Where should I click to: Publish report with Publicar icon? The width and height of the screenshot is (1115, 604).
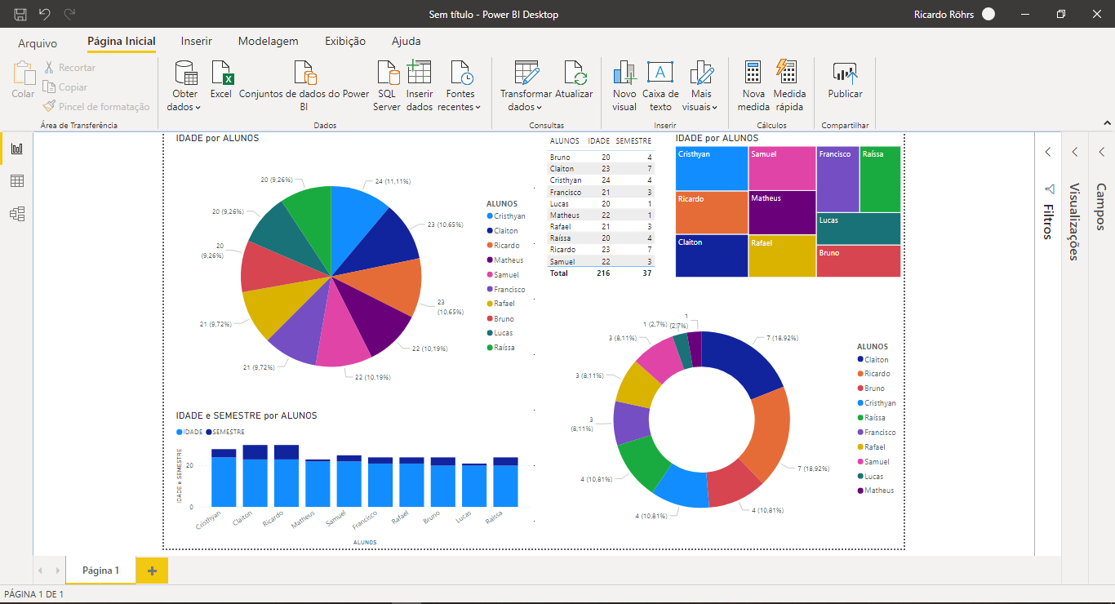[845, 75]
